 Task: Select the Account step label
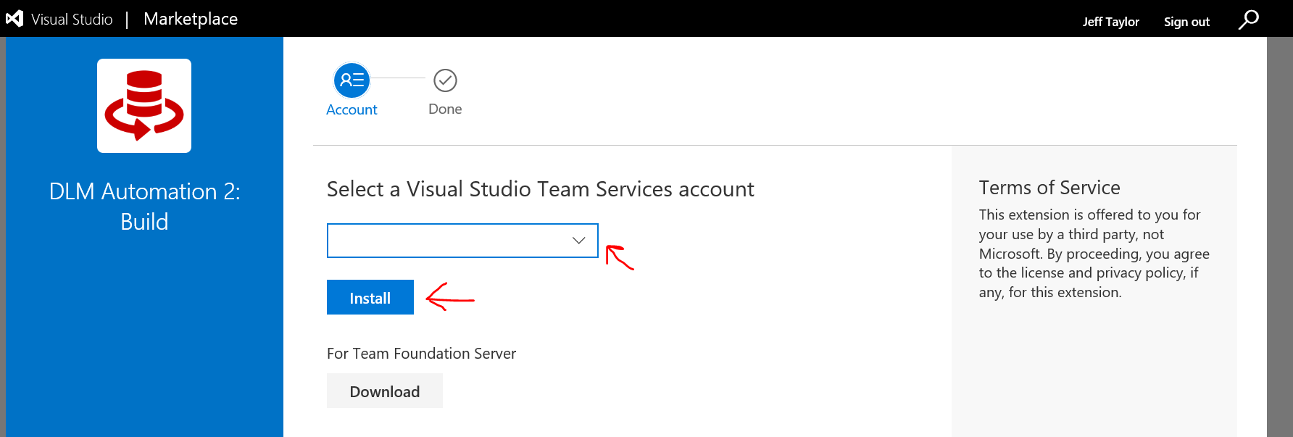click(352, 109)
